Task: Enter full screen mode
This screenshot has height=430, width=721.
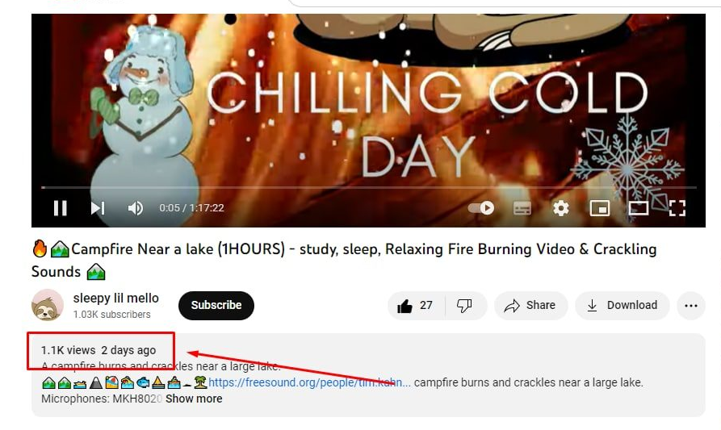Action: point(677,208)
